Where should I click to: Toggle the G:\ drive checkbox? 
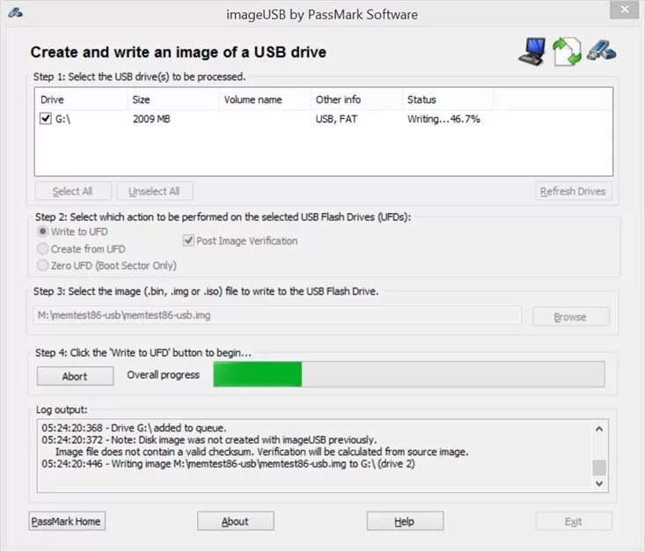45,119
